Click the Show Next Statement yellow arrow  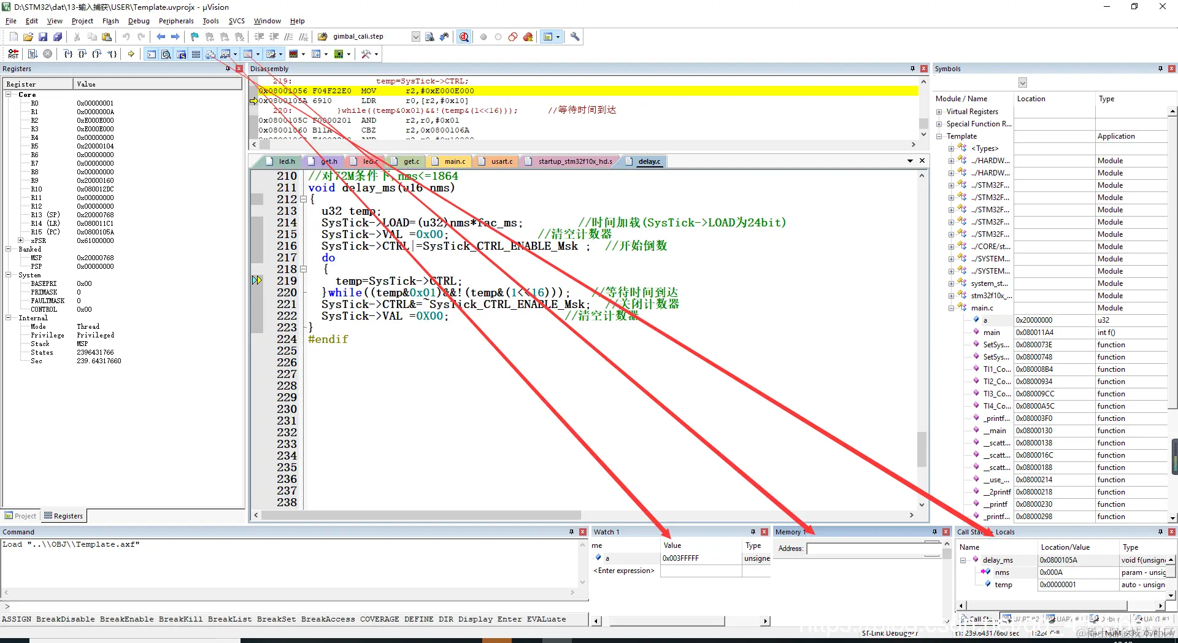[131, 54]
